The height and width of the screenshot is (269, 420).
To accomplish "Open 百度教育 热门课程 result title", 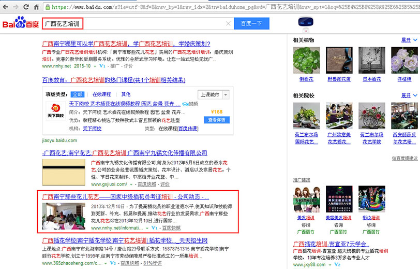I will coord(114,80).
